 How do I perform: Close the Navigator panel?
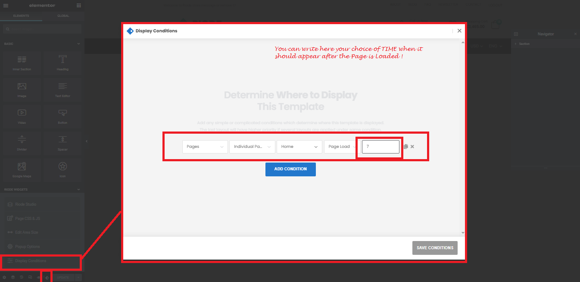(x=575, y=34)
